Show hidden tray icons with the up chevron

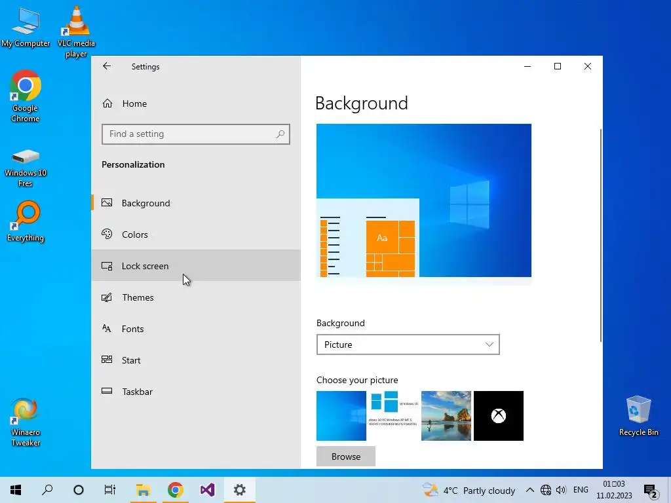[529, 490]
